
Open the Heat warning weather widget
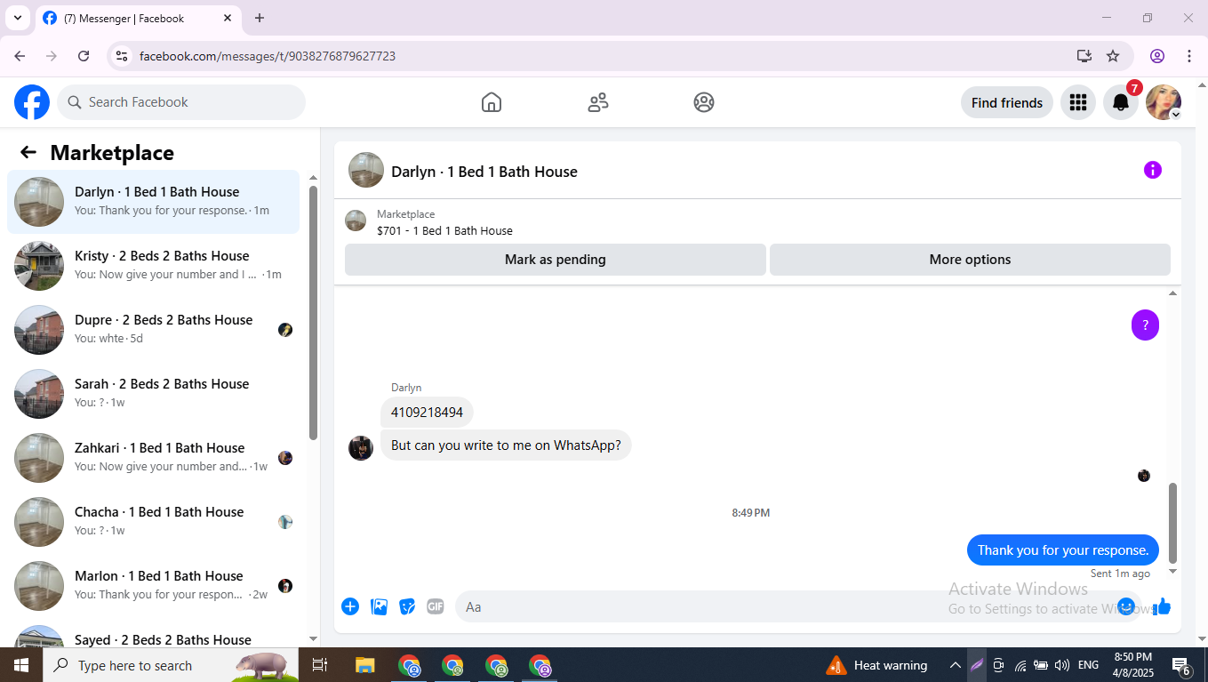point(877,665)
